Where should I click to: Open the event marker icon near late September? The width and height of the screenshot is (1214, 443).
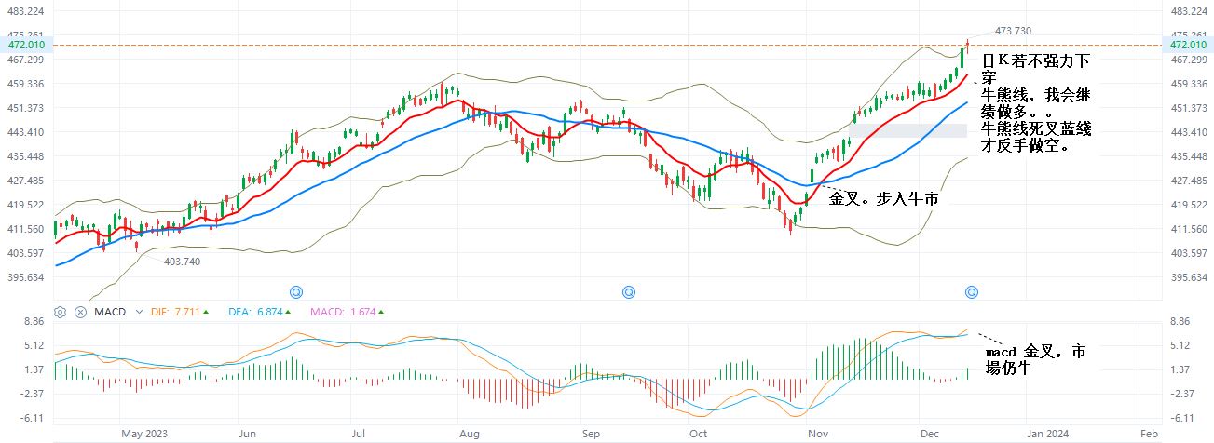click(629, 292)
